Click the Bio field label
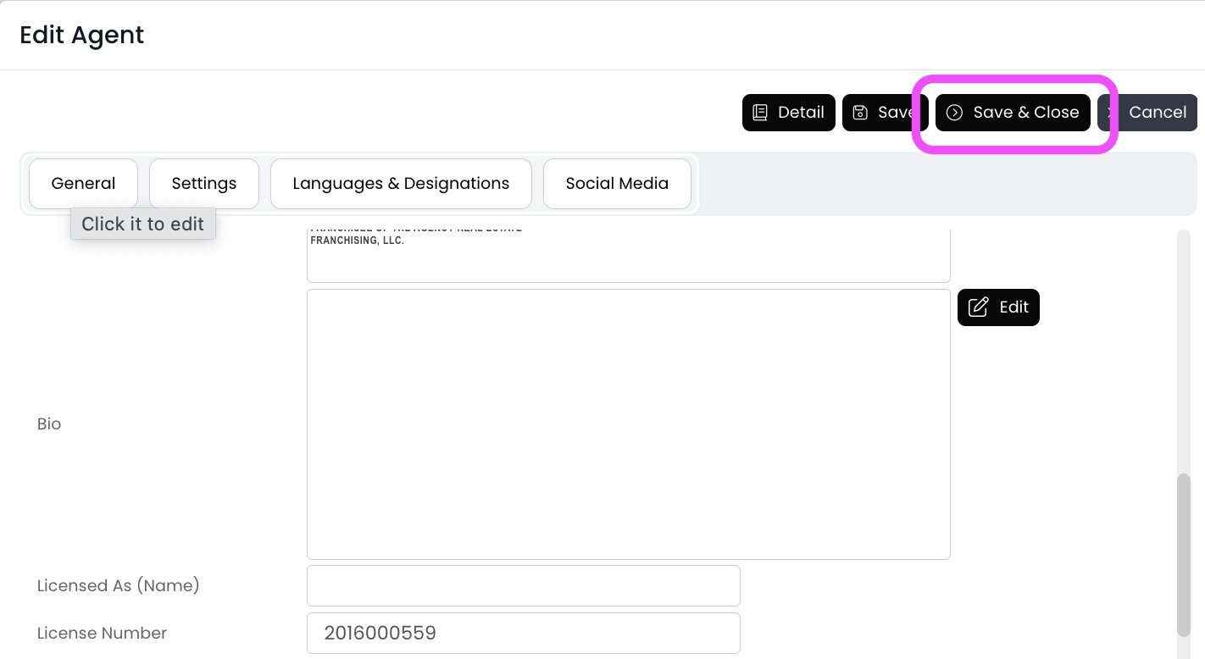Image resolution: width=1205 pixels, height=659 pixels. coord(49,424)
